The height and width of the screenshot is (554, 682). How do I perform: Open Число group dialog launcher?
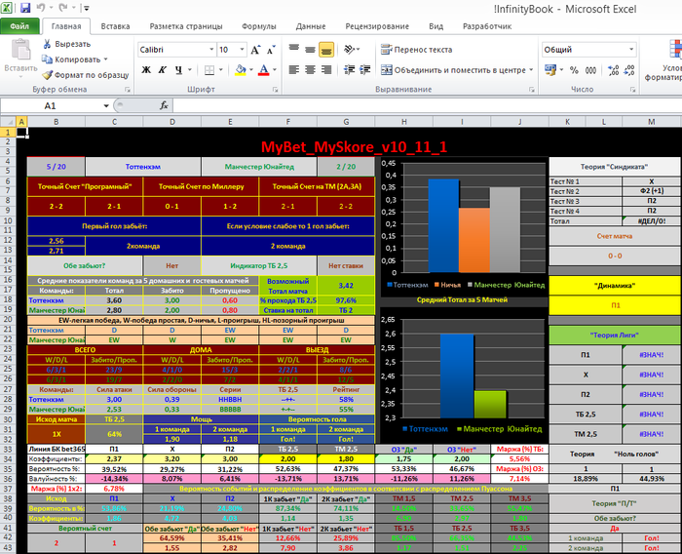[x=632, y=90]
